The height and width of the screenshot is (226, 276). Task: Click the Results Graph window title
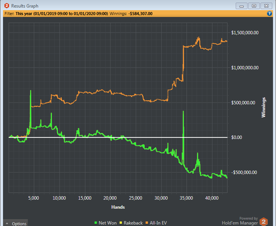pos(25,6)
